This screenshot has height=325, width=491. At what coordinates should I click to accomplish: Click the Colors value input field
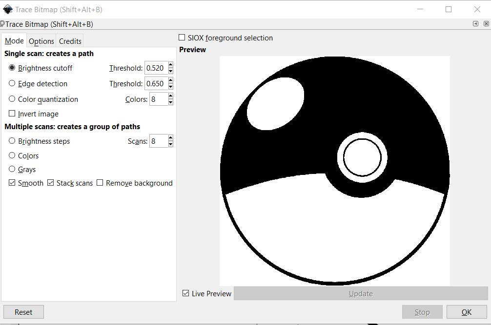[159, 99]
